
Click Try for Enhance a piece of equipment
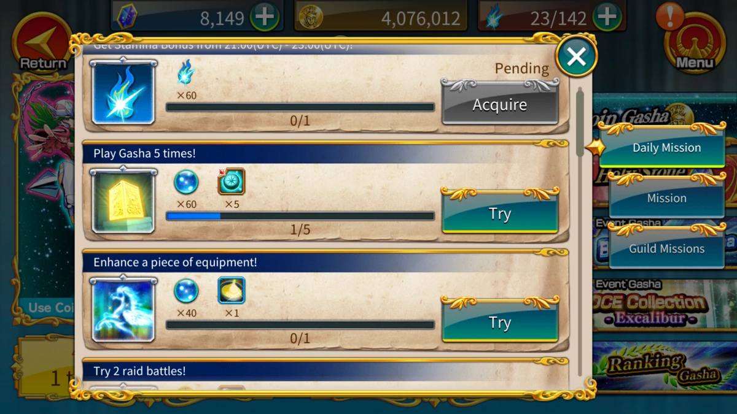500,321
